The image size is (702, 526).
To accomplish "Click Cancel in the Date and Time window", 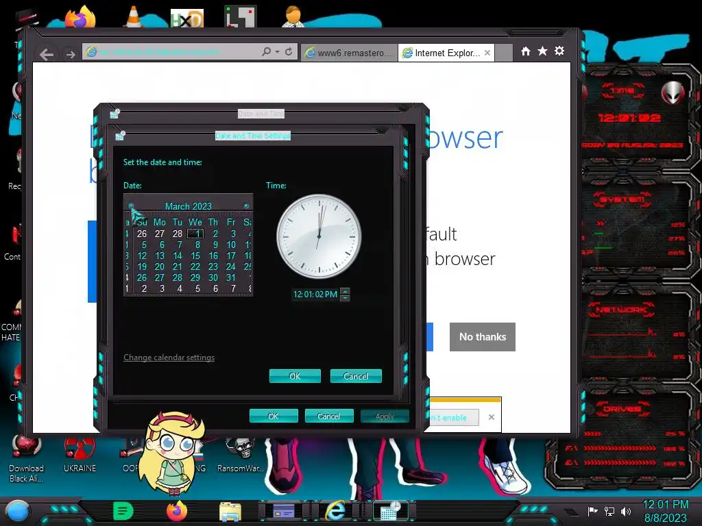I will (x=329, y=416).
